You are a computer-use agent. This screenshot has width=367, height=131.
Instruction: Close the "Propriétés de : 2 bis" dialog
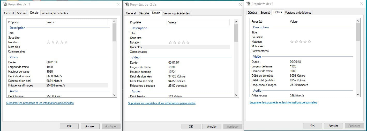240,4
